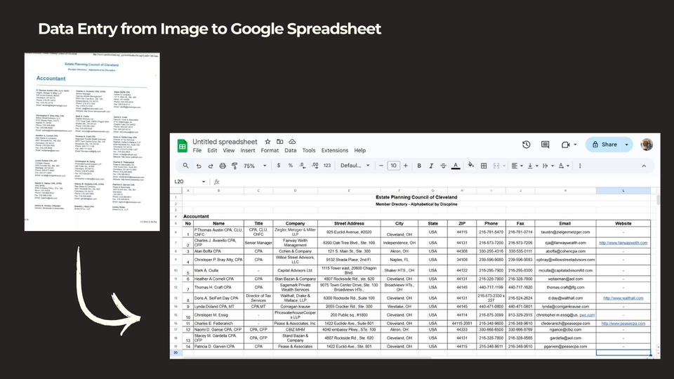Viewport: 674px width, 379px height.
Task: Open the Tools menu
Action: [x=309, y=150]
